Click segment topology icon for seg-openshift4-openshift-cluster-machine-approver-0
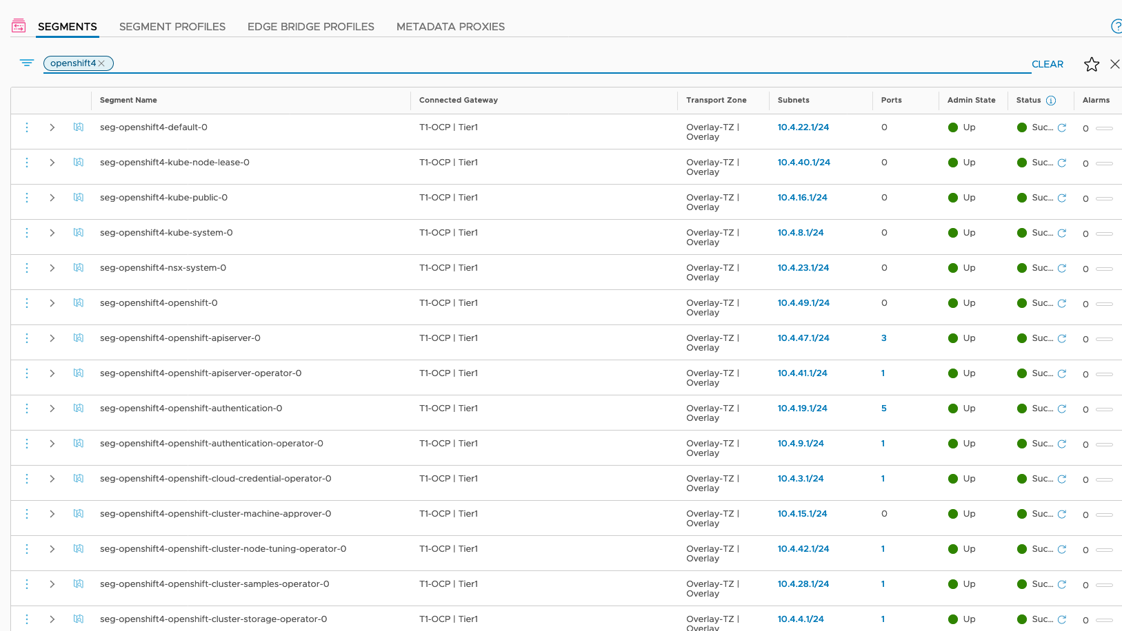1122x631 pixels. click(x=79, y=514)
